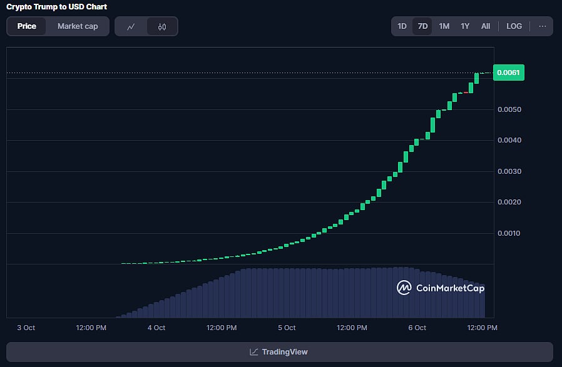
Task: Choose the All timeframe control
Action: point(486,26)
